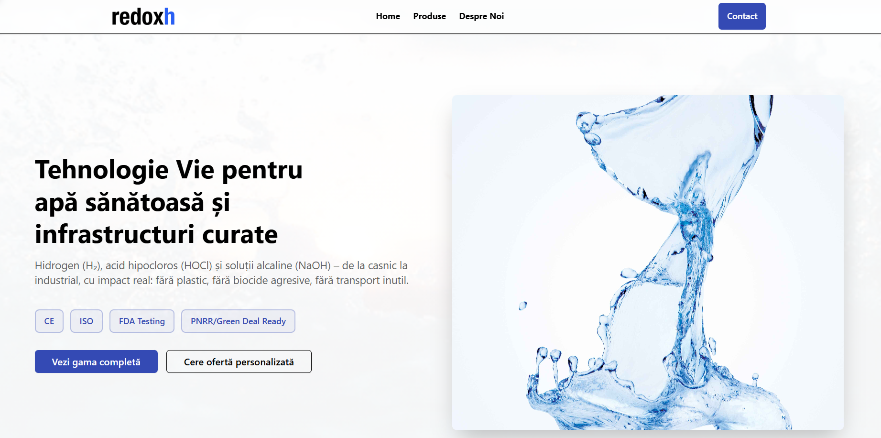The width and height of the screenshot is (881, 438).
Task: Click Vezi gama completă button
Action: pyautogui.click(x=96, y=361)
